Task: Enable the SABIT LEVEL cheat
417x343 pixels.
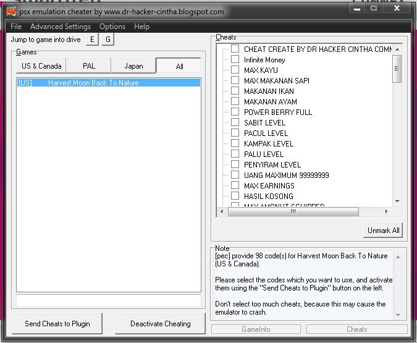Action: point(235,122)
